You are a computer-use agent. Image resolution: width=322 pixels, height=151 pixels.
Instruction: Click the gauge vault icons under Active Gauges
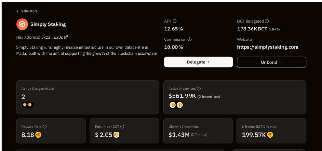click(x=27, y=105)
